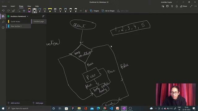
Task: Toggle draw with touch icon
Action: pos(86,11)
